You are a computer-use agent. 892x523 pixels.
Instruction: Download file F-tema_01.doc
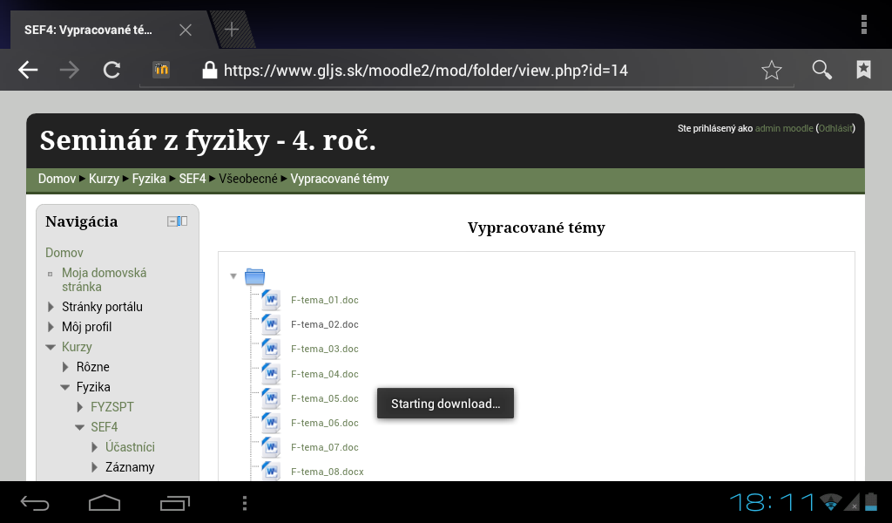[x=324, y=300]
